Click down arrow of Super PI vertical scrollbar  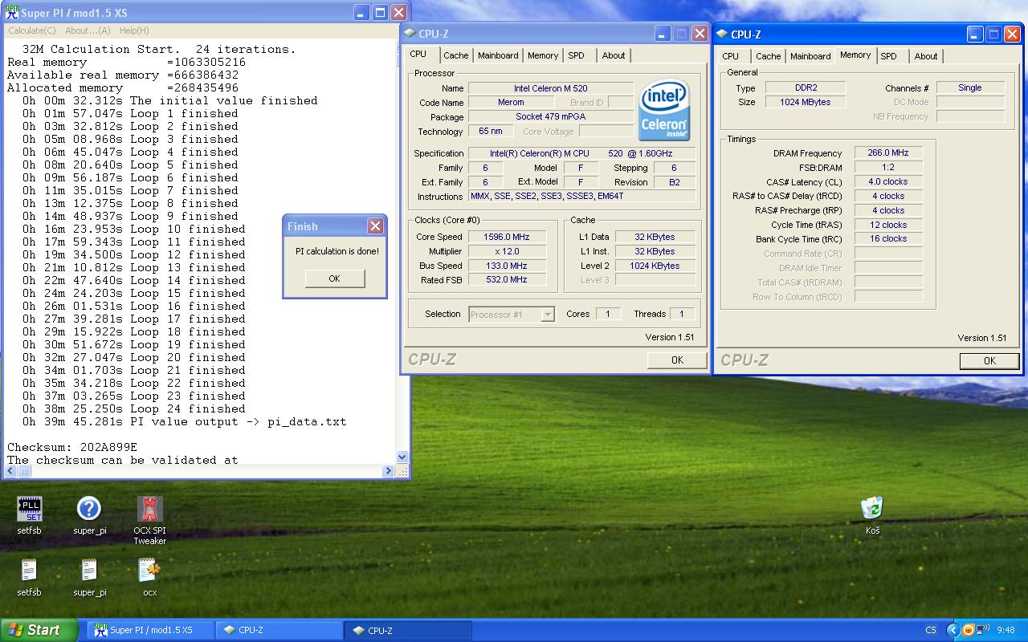pyautogui.click(x=402, y=457)
